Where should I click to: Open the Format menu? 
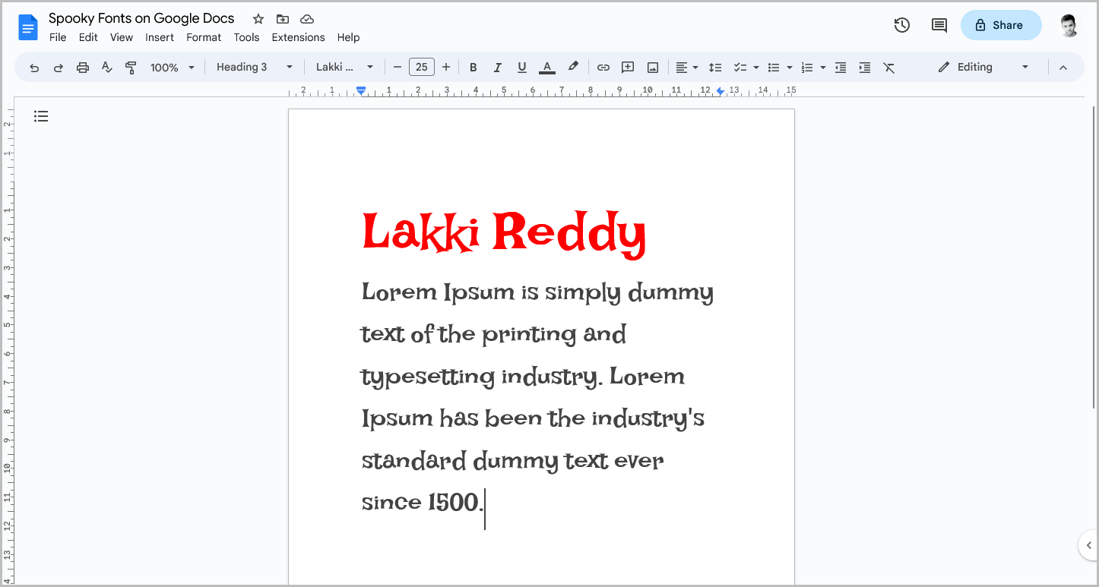point(204,36)
